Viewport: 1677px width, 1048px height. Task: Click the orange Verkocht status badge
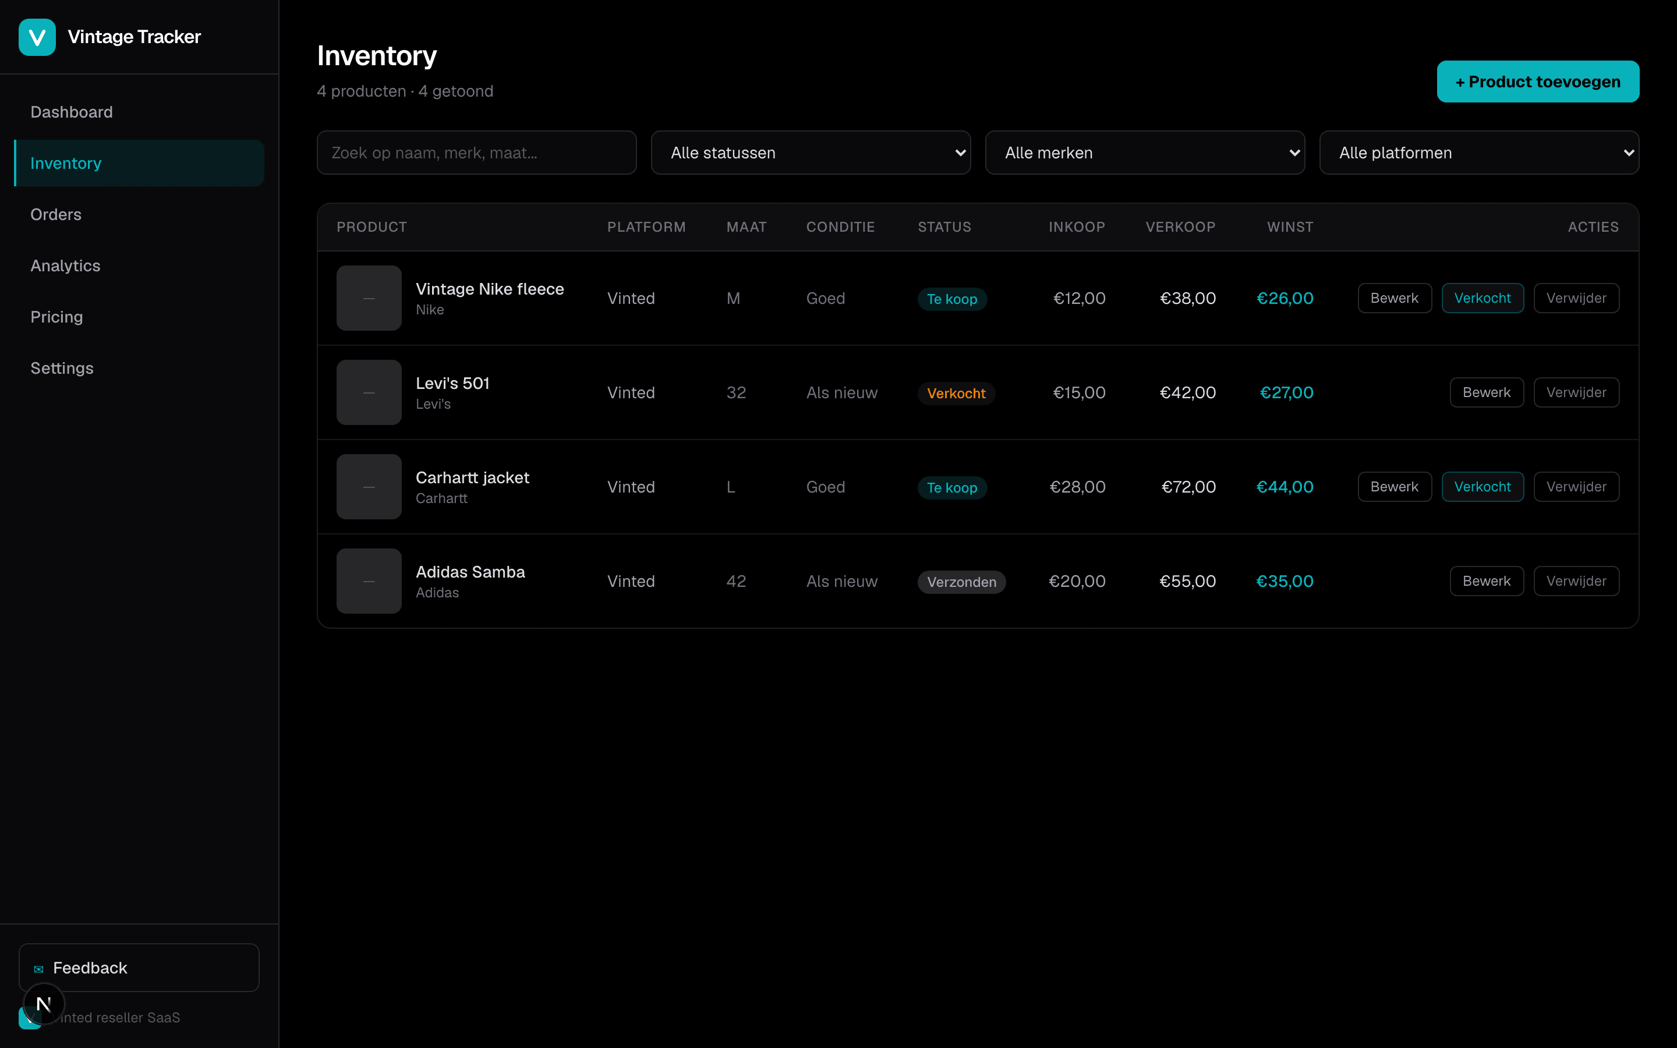tap(956, 393)
